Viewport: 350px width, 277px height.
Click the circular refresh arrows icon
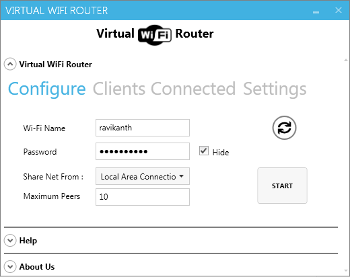click(x=284, y=128)
